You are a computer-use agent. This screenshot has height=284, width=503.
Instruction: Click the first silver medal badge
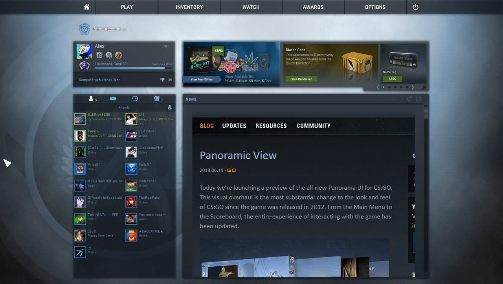pyautogui.click(x=99, y=55)
